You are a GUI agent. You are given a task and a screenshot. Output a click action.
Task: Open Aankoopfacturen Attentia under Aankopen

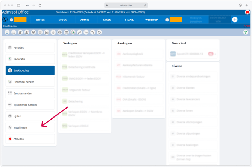click(139, 65)
